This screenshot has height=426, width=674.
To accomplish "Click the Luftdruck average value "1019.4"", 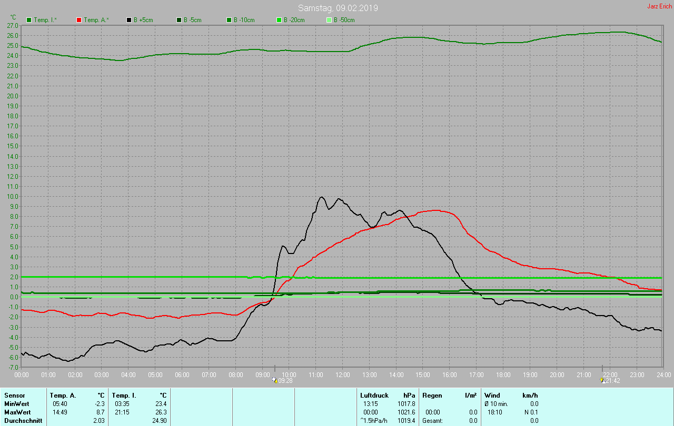I will pos(407,421).
